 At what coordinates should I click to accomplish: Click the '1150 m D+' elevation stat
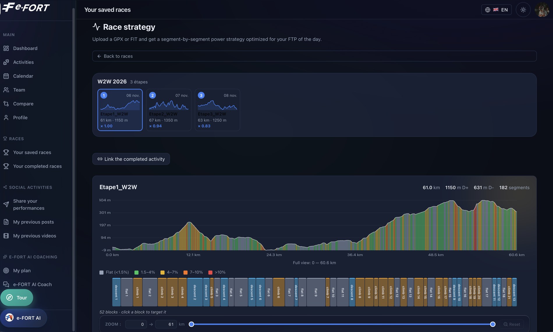coord(457,188)
